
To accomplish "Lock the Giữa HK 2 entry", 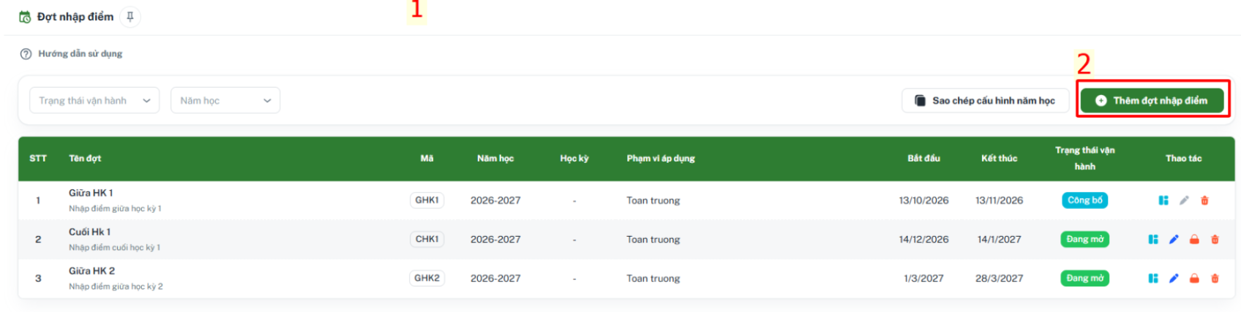I will [1194, 278].
